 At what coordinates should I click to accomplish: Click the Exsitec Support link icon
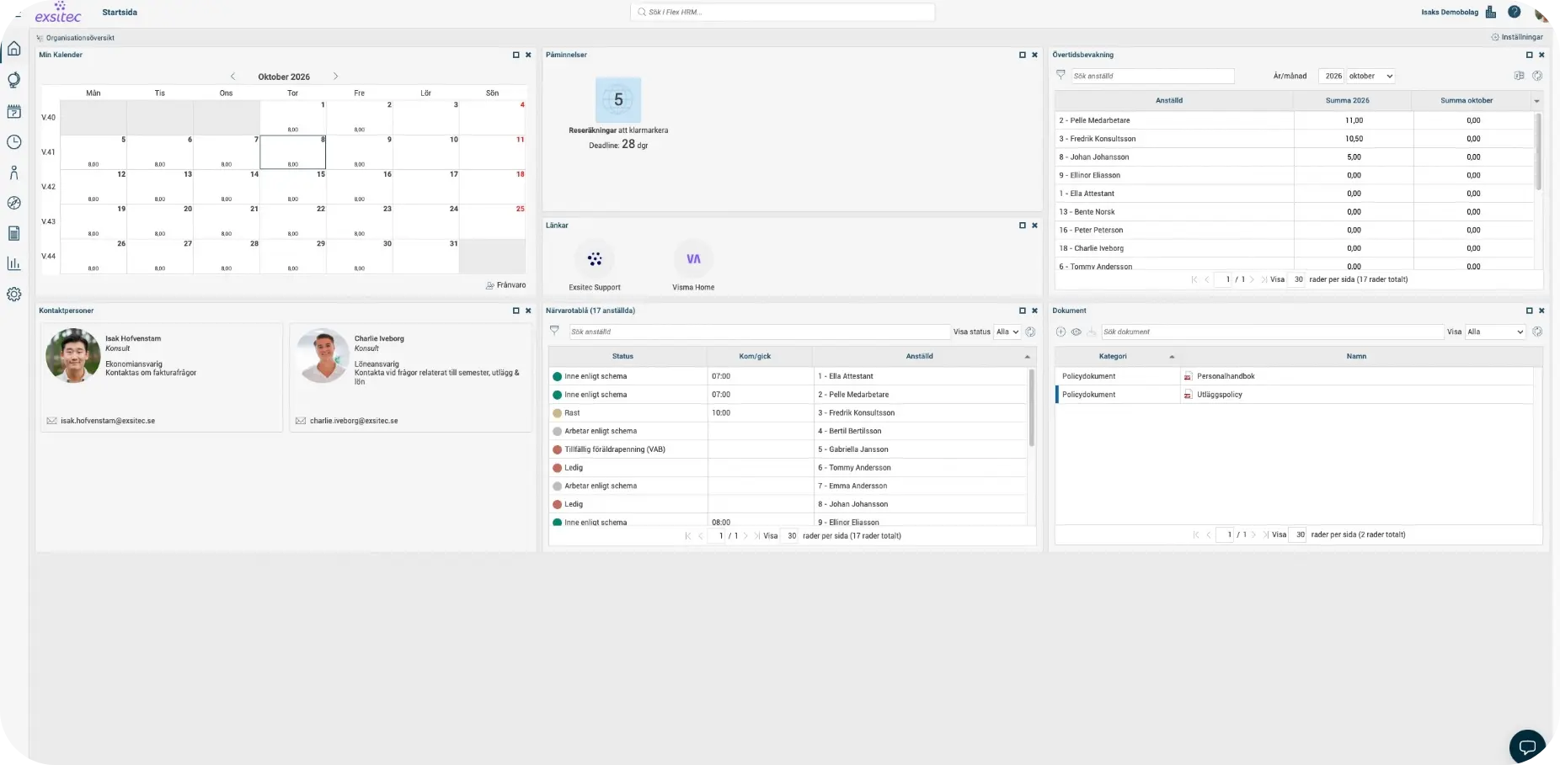595,259
